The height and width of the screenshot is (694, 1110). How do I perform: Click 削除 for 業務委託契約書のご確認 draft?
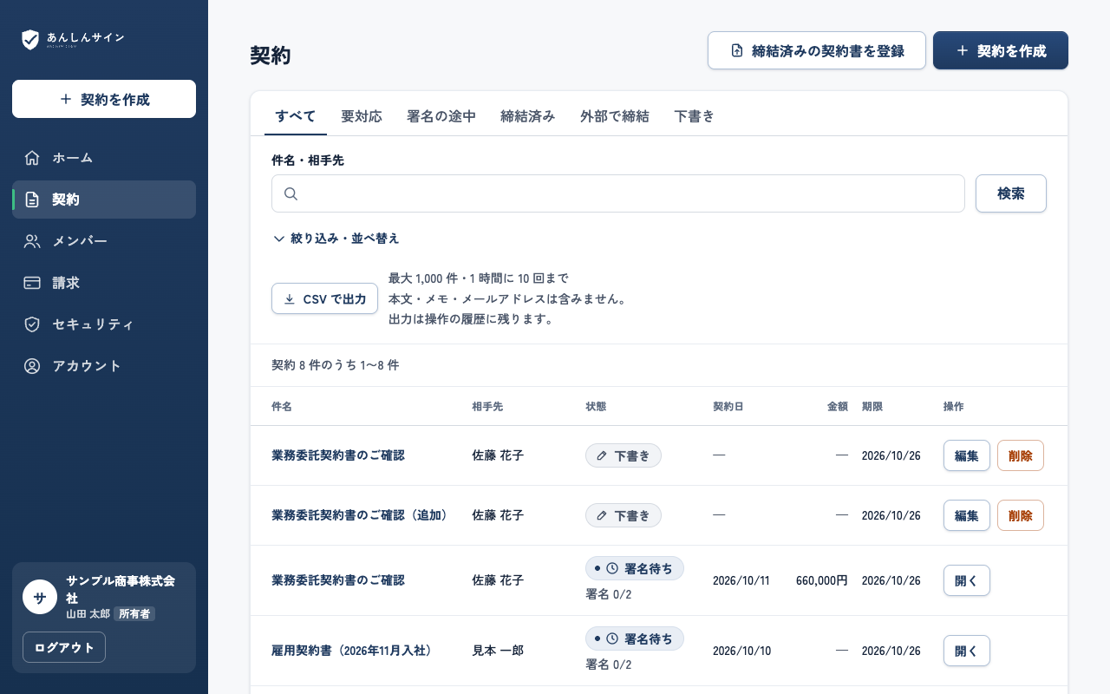pyautogui.click(x=1021, y=455)
